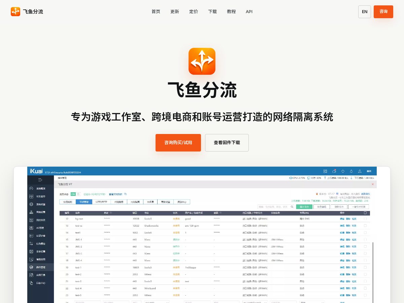Switch to the 分流规则 tab
404x303 pixels.
[68, 202]
